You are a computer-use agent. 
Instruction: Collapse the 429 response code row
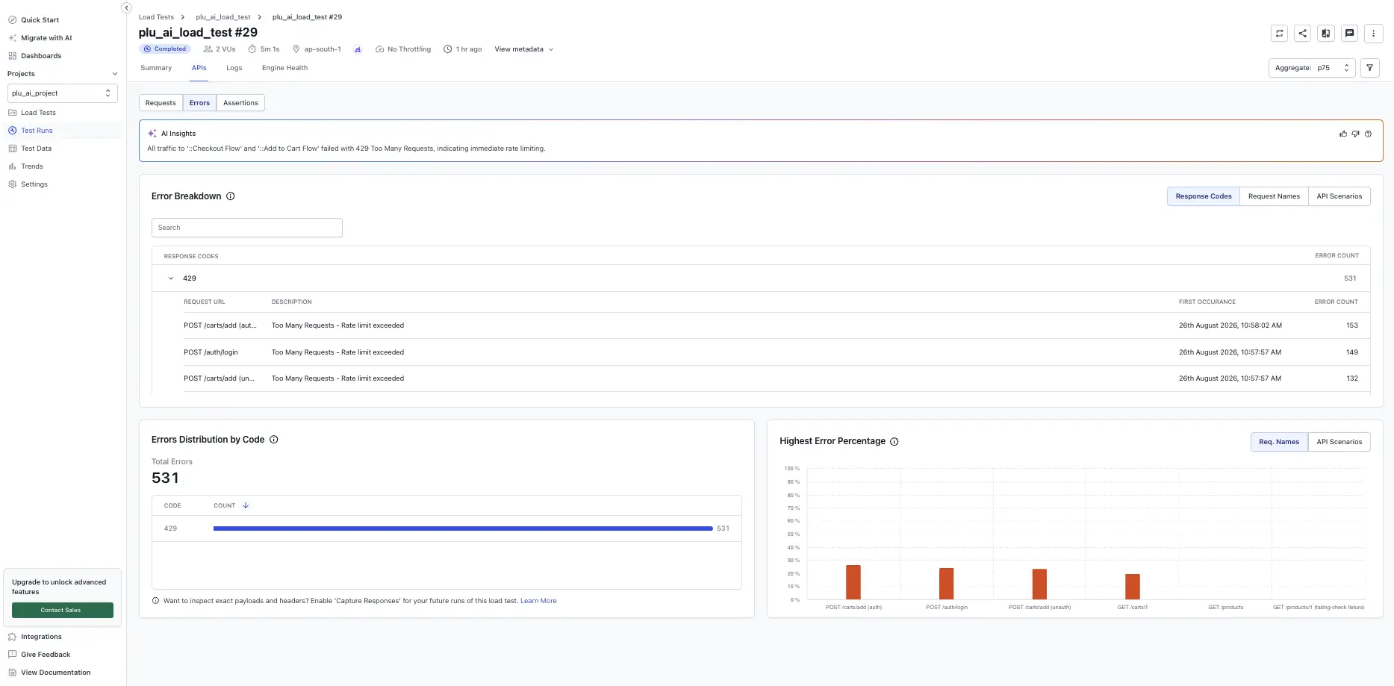point(171,278)
